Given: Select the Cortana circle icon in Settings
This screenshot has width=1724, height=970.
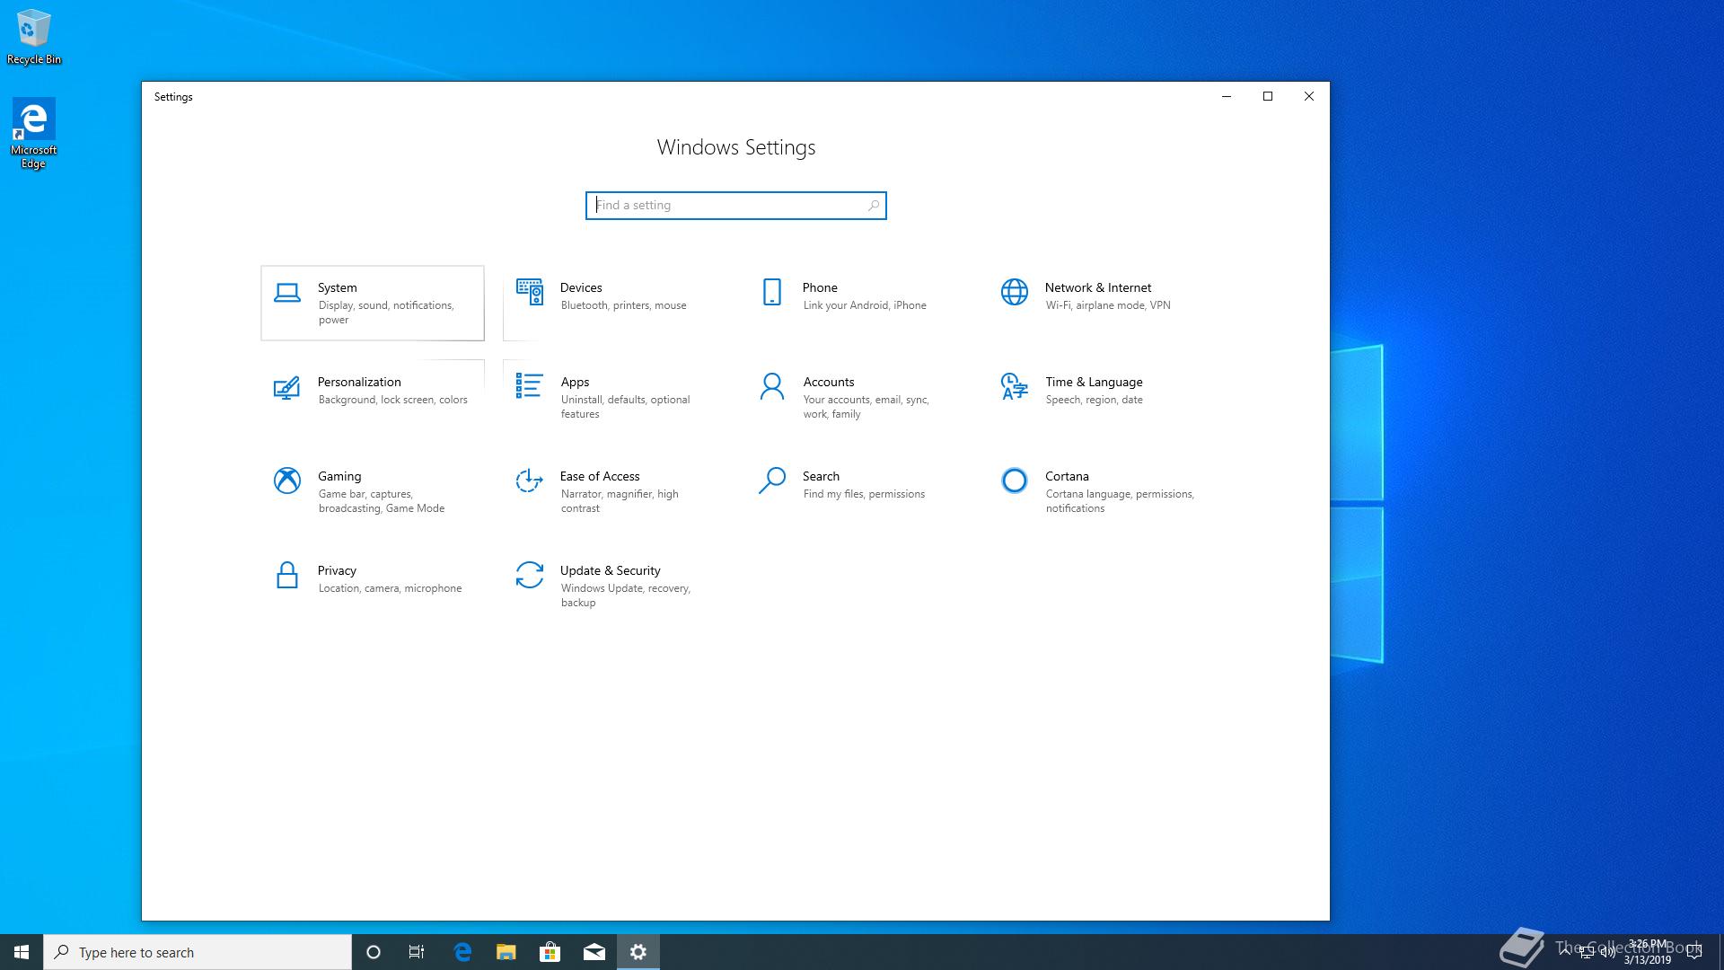Looking at the screenshot, I should pos(1015,481).
